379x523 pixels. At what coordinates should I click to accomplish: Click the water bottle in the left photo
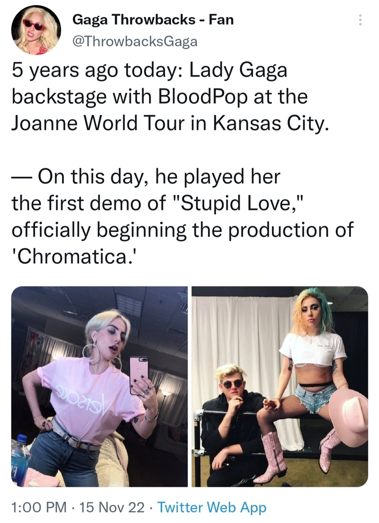pyautogui.click(x=20, y=459)
